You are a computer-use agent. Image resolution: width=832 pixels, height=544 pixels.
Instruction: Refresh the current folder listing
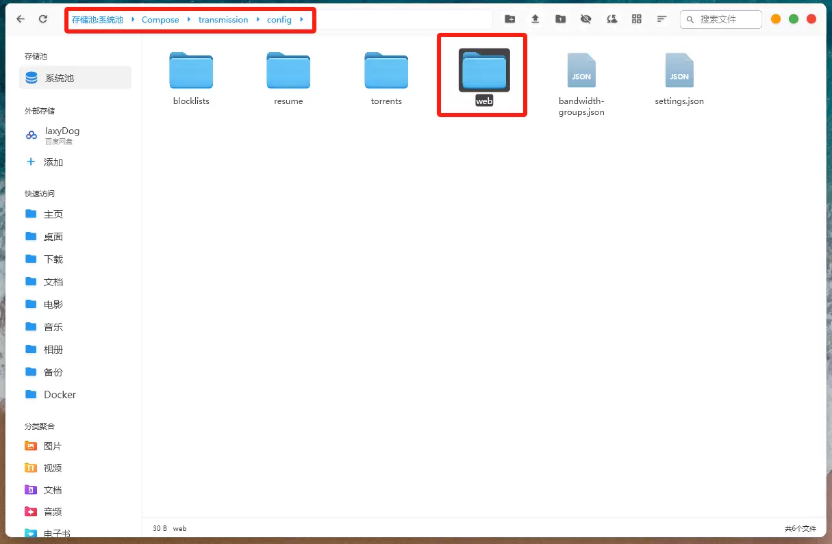pyautogui.click(x=43, y=19)
